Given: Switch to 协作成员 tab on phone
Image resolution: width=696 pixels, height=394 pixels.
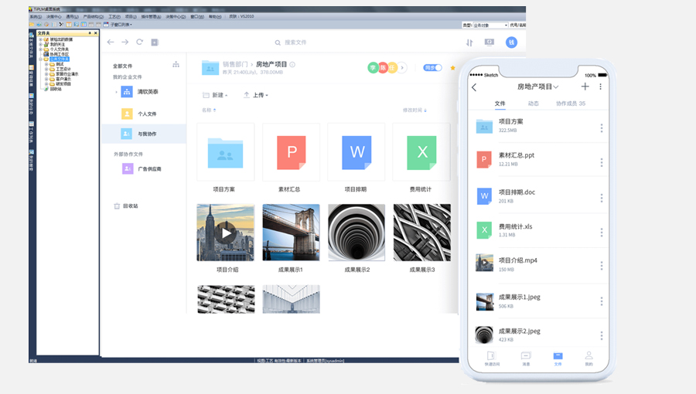Looking at the screenshot, I should click(x=570, y=103).
